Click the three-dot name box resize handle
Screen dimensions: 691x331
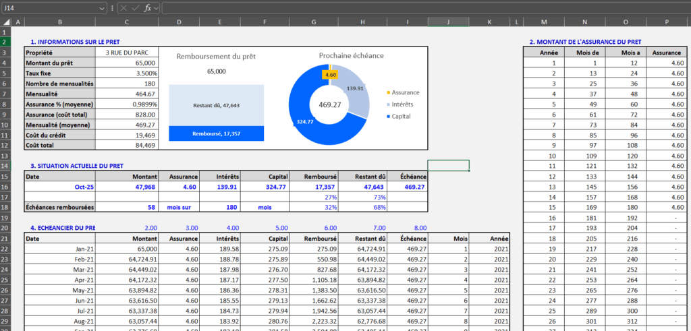click(112, 8)
